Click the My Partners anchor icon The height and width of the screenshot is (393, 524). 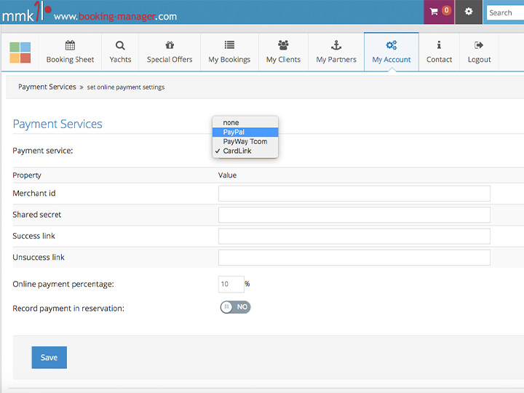coord(336,45)
